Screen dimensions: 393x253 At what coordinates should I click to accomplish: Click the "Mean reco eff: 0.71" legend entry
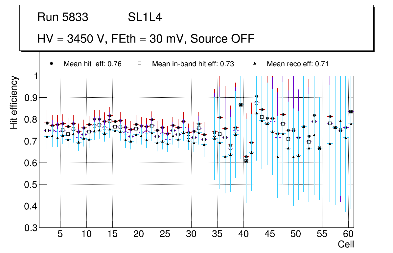click(x=297, y=64)
